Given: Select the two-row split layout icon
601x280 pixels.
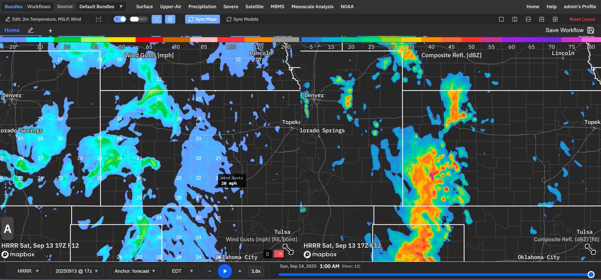Looking at the screenshot, I should pos(528,19).
